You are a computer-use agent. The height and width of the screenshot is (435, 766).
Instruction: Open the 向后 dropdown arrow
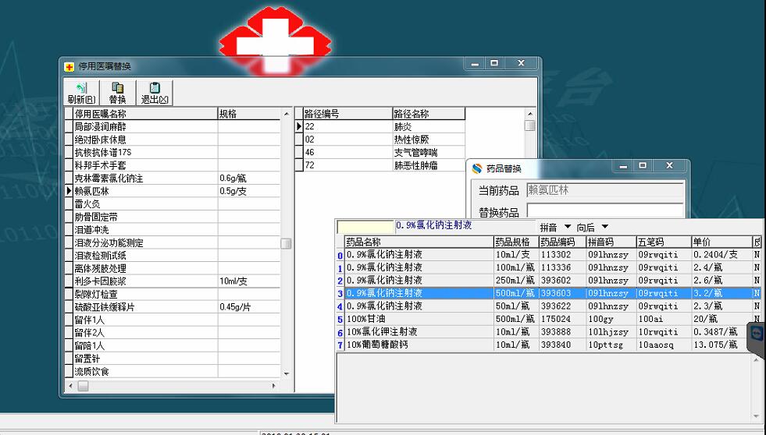(605, 227)
